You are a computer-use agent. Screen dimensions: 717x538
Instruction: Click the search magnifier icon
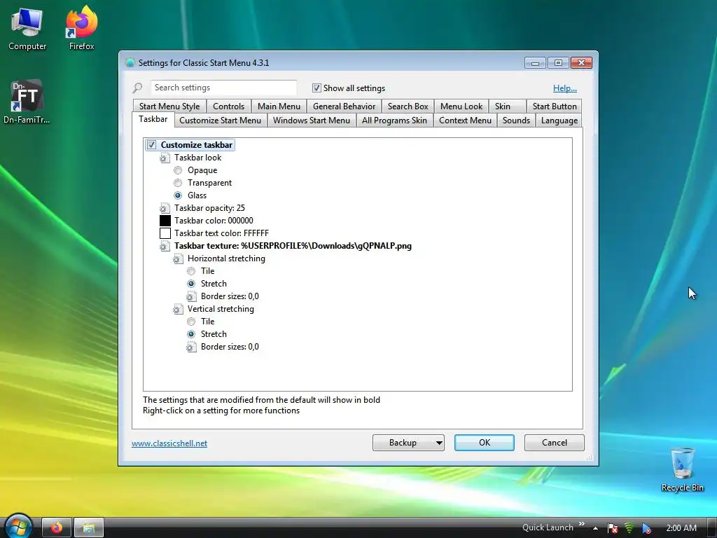pyautogui.click(x=137, y=88)
